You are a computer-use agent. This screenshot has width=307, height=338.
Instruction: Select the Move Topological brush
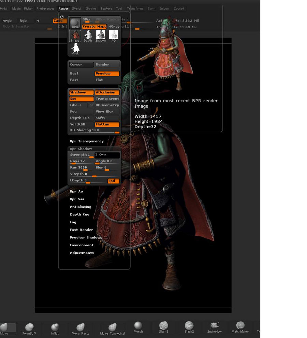click(112, 329)
